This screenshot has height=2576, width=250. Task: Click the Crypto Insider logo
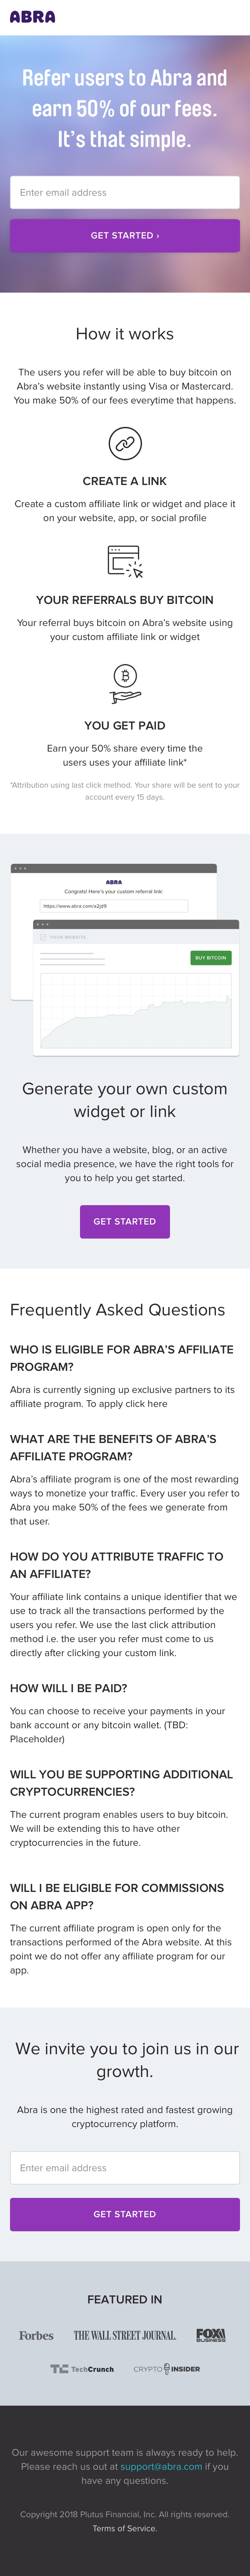coord(166,2369)
